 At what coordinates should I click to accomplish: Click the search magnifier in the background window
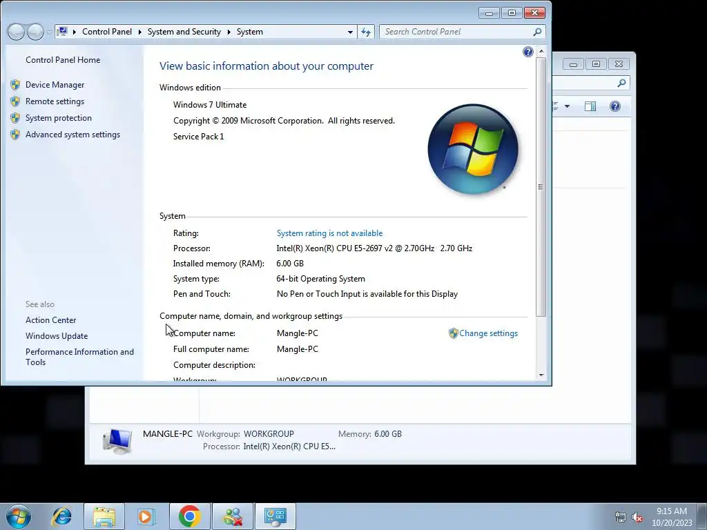click(x=622, y=83)
